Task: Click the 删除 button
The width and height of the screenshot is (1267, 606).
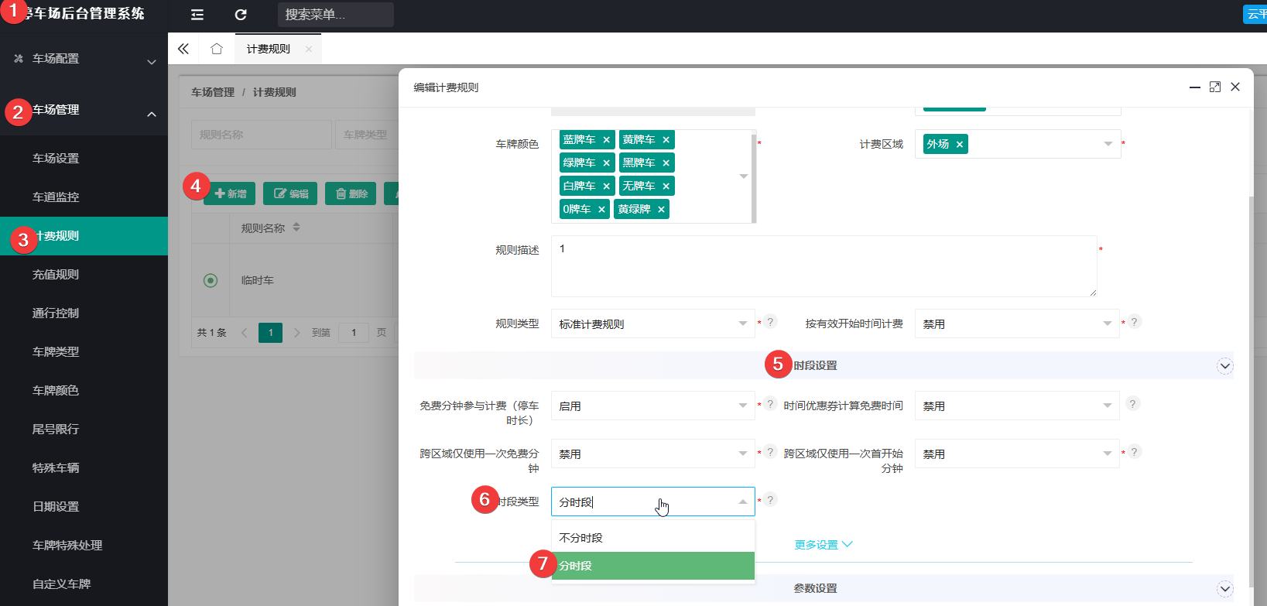Action: [x=351, y=193]
